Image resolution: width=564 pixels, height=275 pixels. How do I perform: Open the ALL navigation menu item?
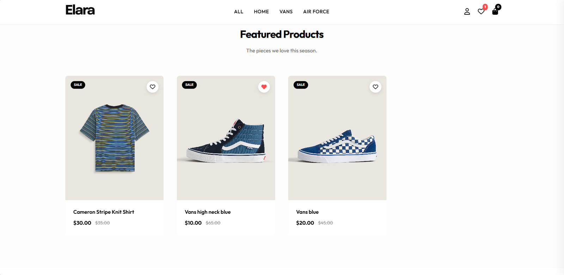[239, 12]
